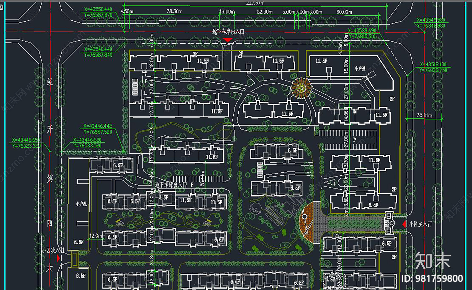This screenshot has height=290, width=472.
Task: Click the Y=76523.520 coordinate text
Action: pos(26,145)
